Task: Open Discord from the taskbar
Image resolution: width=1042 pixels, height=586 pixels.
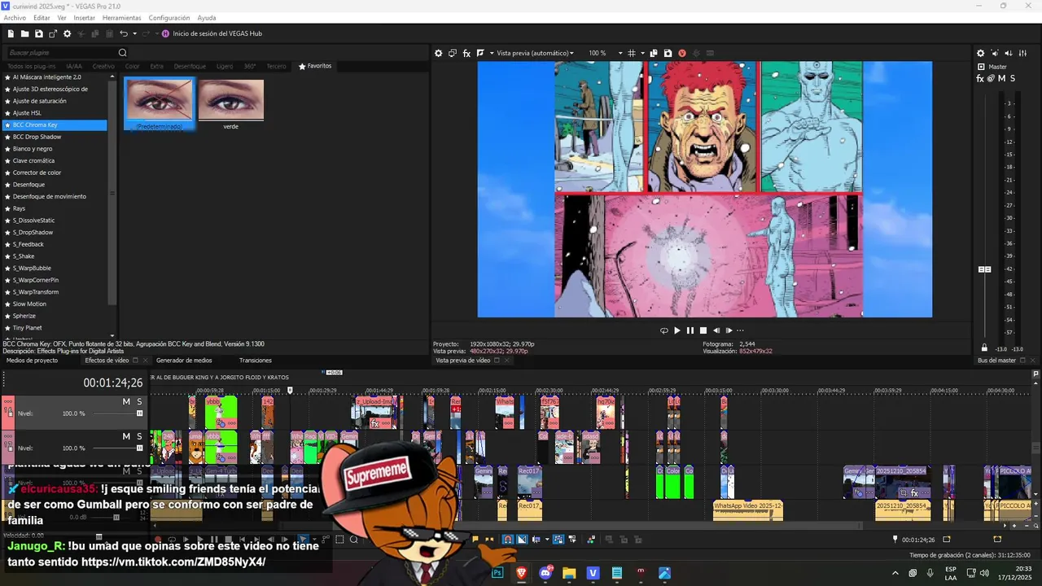Action: pos(545,573)
